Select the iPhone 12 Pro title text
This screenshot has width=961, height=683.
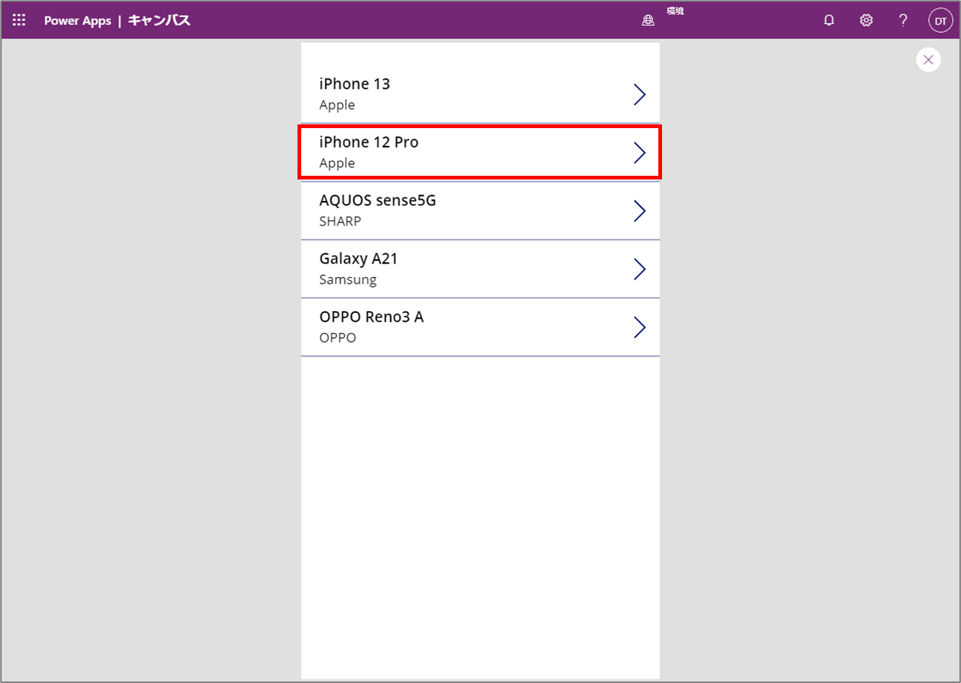369,142
